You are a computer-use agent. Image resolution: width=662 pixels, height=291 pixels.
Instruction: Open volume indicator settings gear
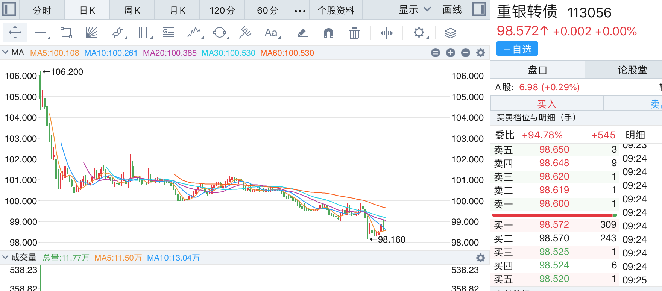[480, 258]
